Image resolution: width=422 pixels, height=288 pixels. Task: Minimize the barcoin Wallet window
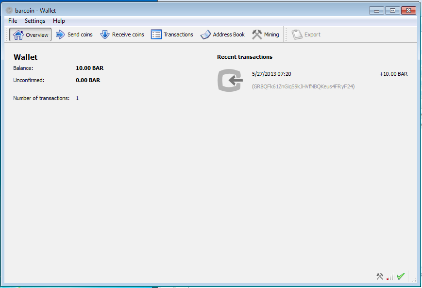click(x=376, y=11)
